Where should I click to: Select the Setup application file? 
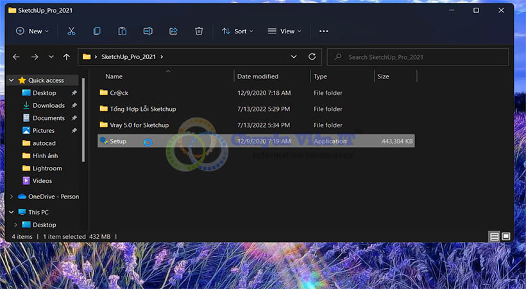pyautogui.click(x=118, y=141)
